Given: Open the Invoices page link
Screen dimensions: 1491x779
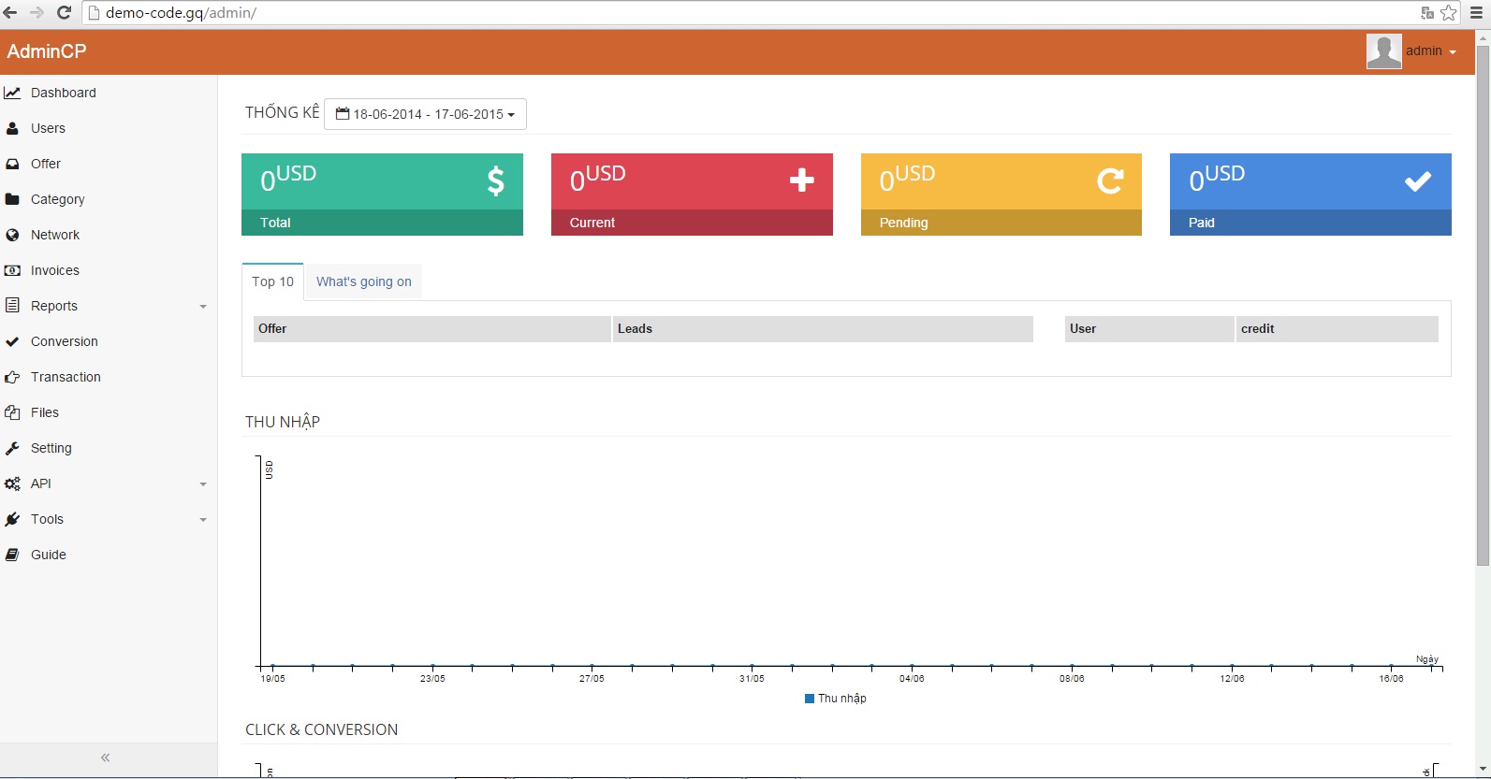Looking at the screenshot, I should (x=55, y=270).
